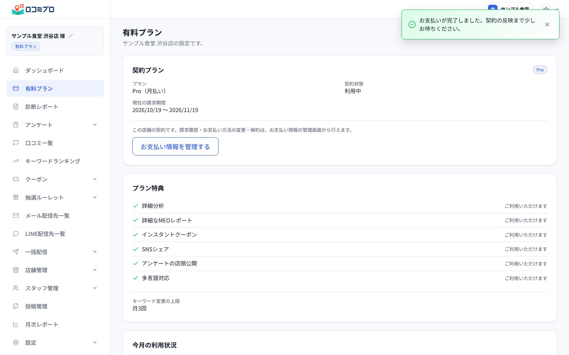Click the メール配信先一覧 envelope icon
The image size is (569, 355).
(16, 215)
